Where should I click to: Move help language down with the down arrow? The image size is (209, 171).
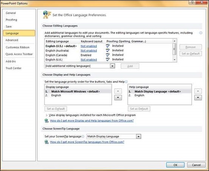click(198, 97)
